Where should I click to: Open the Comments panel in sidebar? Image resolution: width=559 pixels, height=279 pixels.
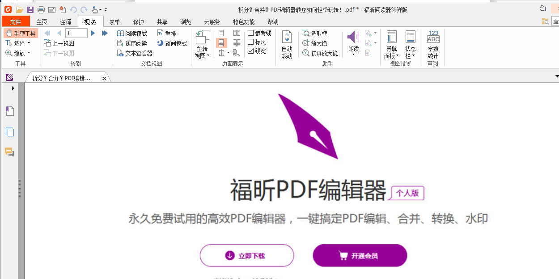10,152
